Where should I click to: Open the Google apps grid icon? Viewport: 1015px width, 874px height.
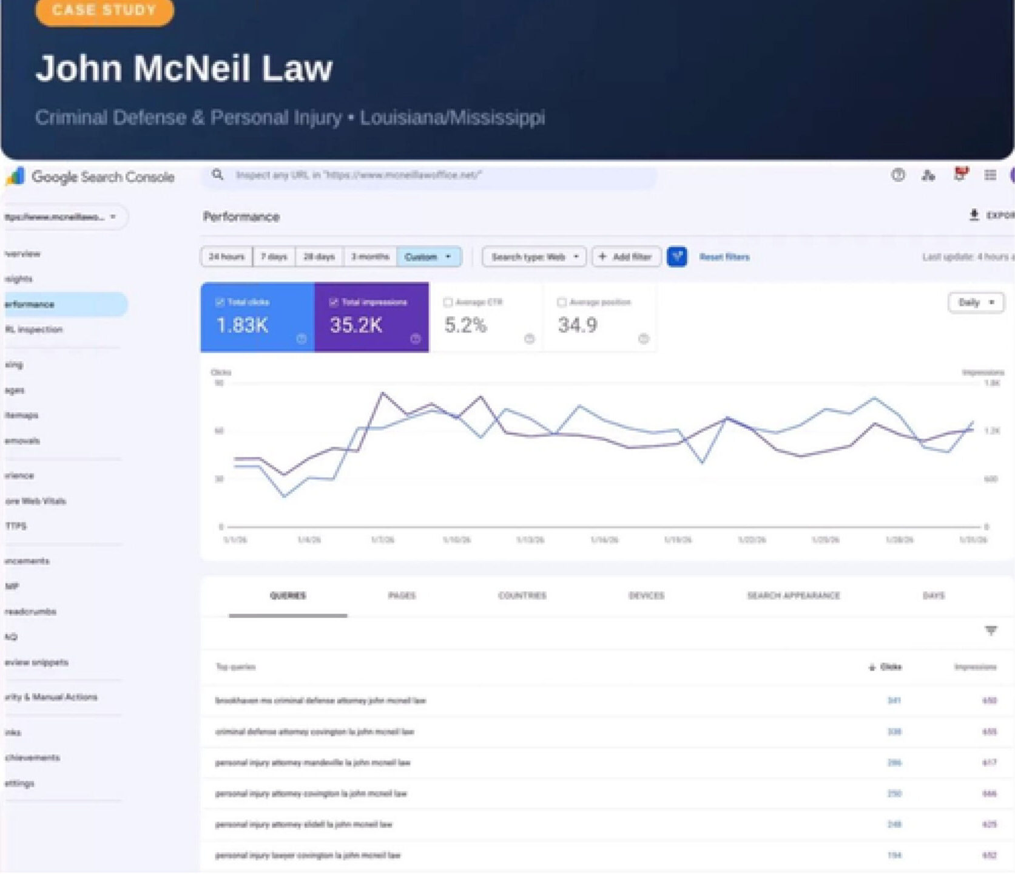pos(990,175)
